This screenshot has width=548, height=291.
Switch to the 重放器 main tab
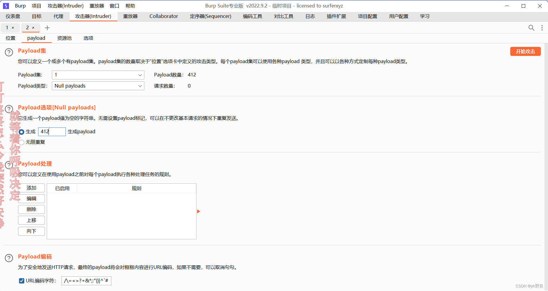[x=130, y=16]
